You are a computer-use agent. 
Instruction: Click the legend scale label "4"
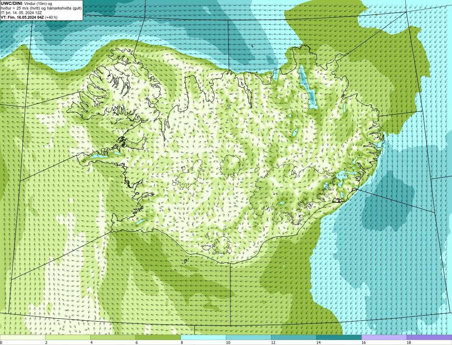coord(91,343)
